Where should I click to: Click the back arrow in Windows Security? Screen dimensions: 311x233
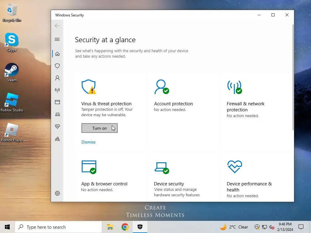(57, 26)
